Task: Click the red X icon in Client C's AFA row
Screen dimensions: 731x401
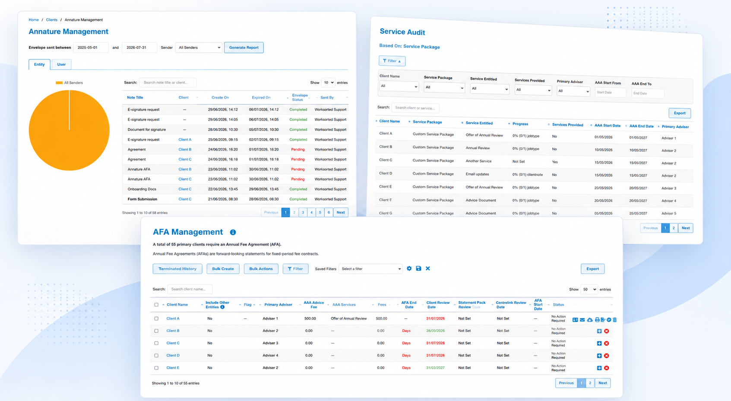Action: (x=607, y=344)
